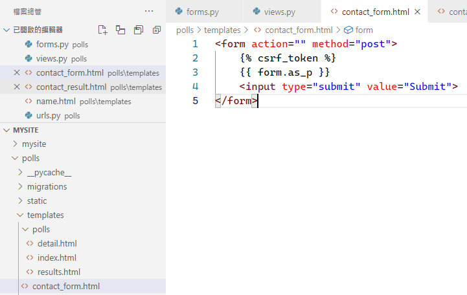Click the Save All icon
The image size is (467, 295).
point(139,30)
